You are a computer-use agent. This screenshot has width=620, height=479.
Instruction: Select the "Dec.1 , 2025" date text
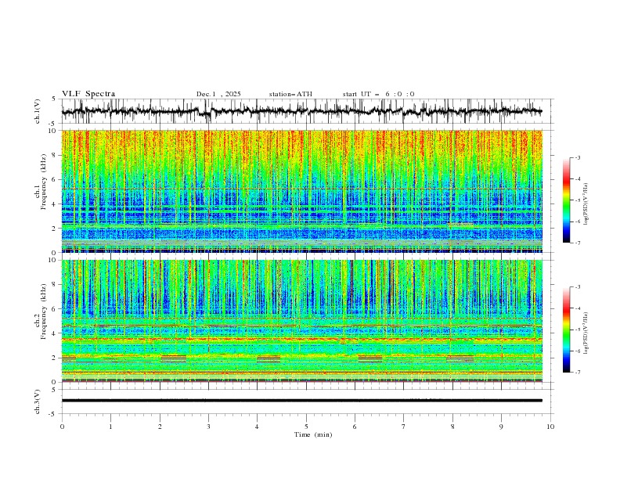click(x=218, y=94)
